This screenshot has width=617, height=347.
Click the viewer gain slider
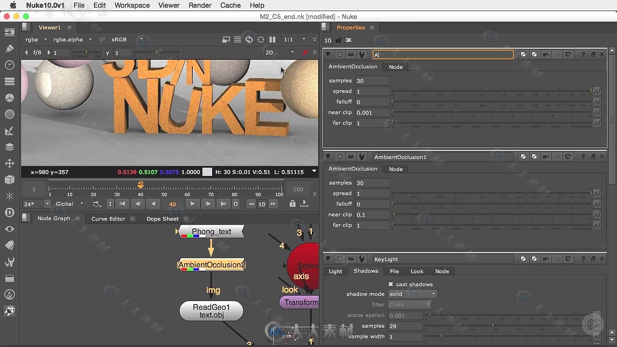click(87, 52)
